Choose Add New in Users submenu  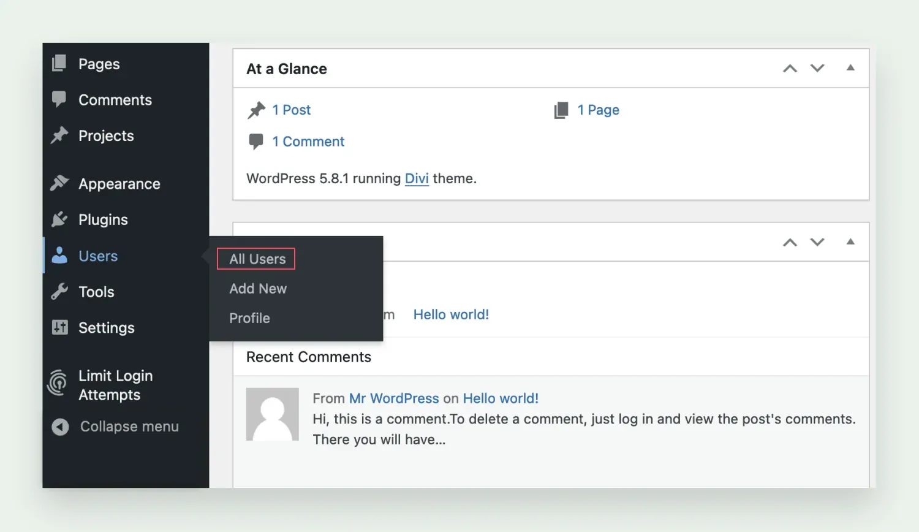click(258, 289)
